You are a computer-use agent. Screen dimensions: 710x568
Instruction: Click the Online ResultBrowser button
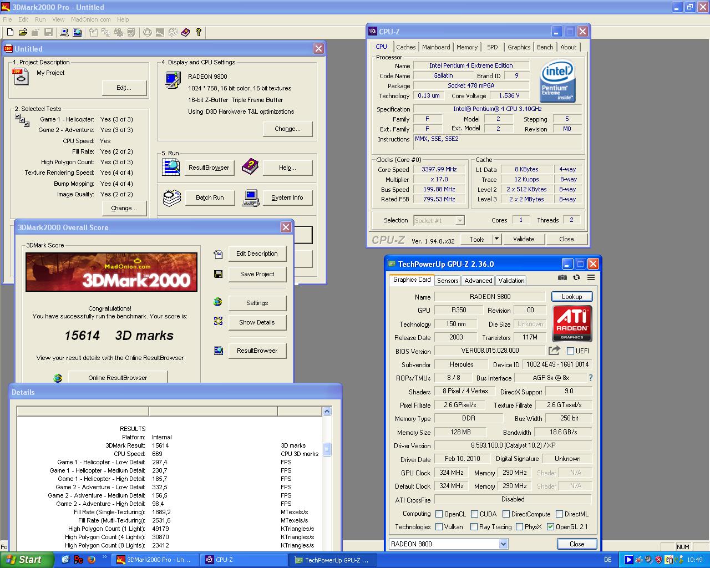click(x=118, y=377)
